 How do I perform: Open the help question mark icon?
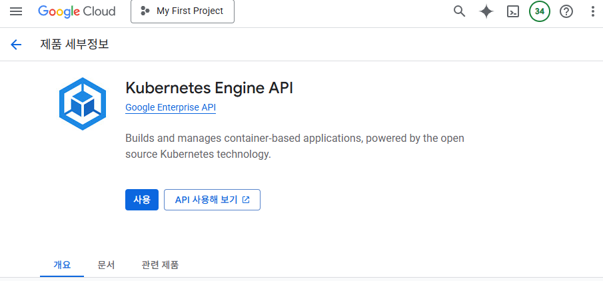click(566, 11)
